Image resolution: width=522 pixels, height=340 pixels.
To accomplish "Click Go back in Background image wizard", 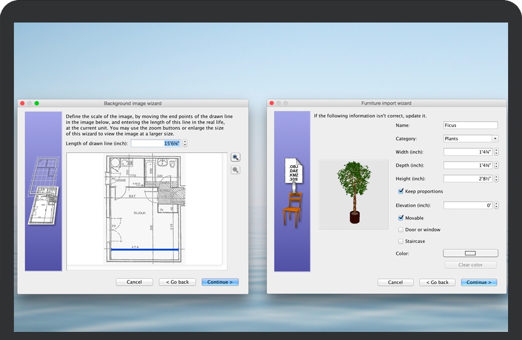I will 177,282.
